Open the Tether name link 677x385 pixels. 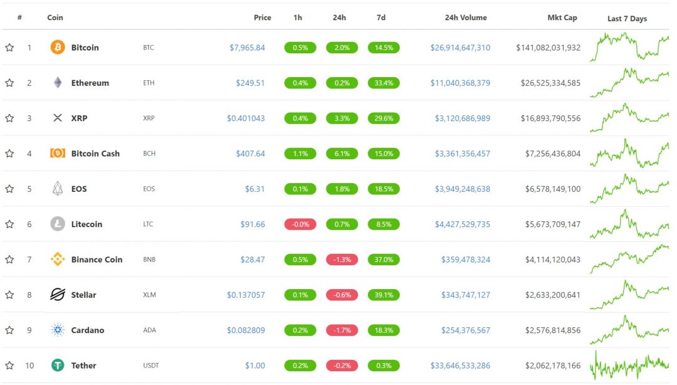click(83, 366)
